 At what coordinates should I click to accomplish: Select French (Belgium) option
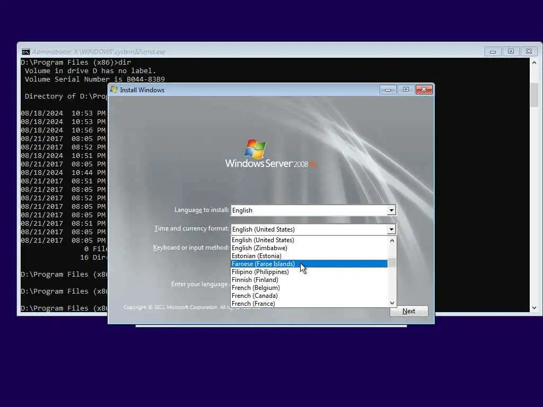point(309,288)
